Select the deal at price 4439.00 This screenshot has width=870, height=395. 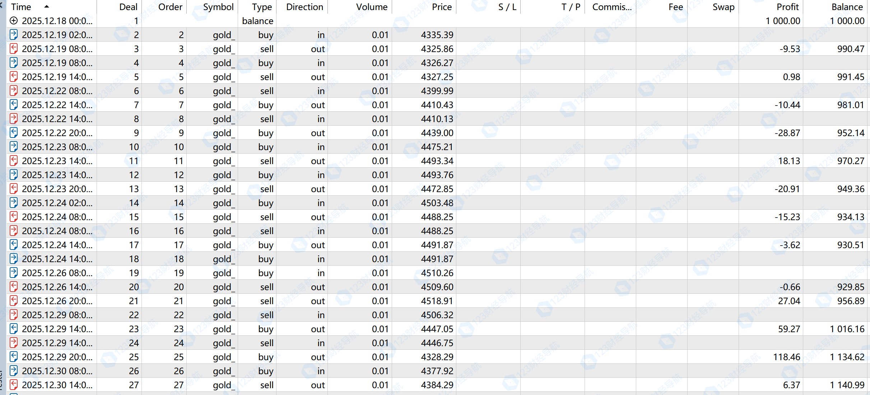pyautogui.click(x=437, y=133)
